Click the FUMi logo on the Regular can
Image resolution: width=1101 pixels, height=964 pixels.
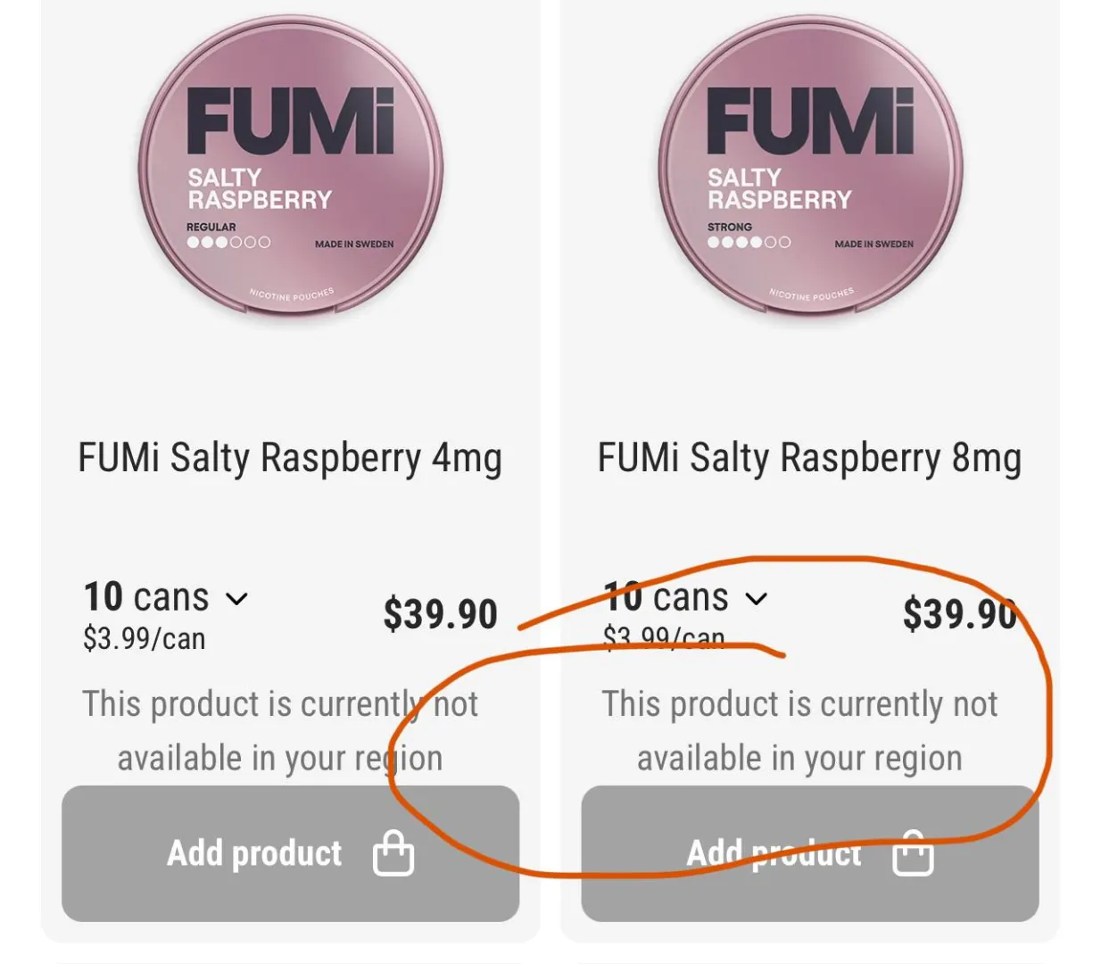(x=291, y=122)
